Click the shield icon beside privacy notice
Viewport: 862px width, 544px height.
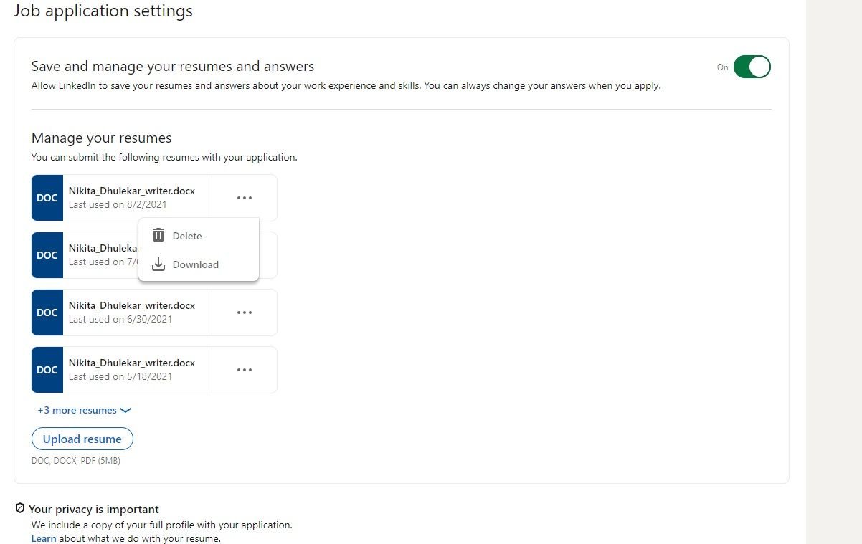click(x=20, y=509)
